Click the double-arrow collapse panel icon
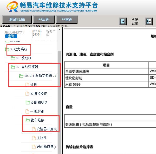The image size is (156, 154). tap(149, 21)
